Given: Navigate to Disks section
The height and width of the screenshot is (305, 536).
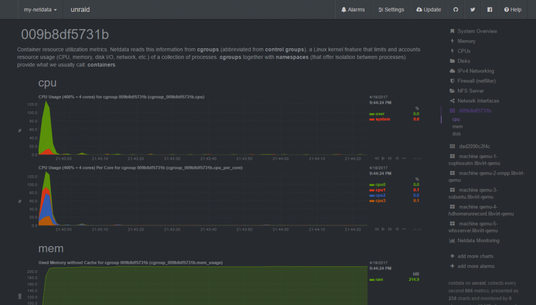Looking at the screenshot, I should pyautogui.click(x=464, y=61).
